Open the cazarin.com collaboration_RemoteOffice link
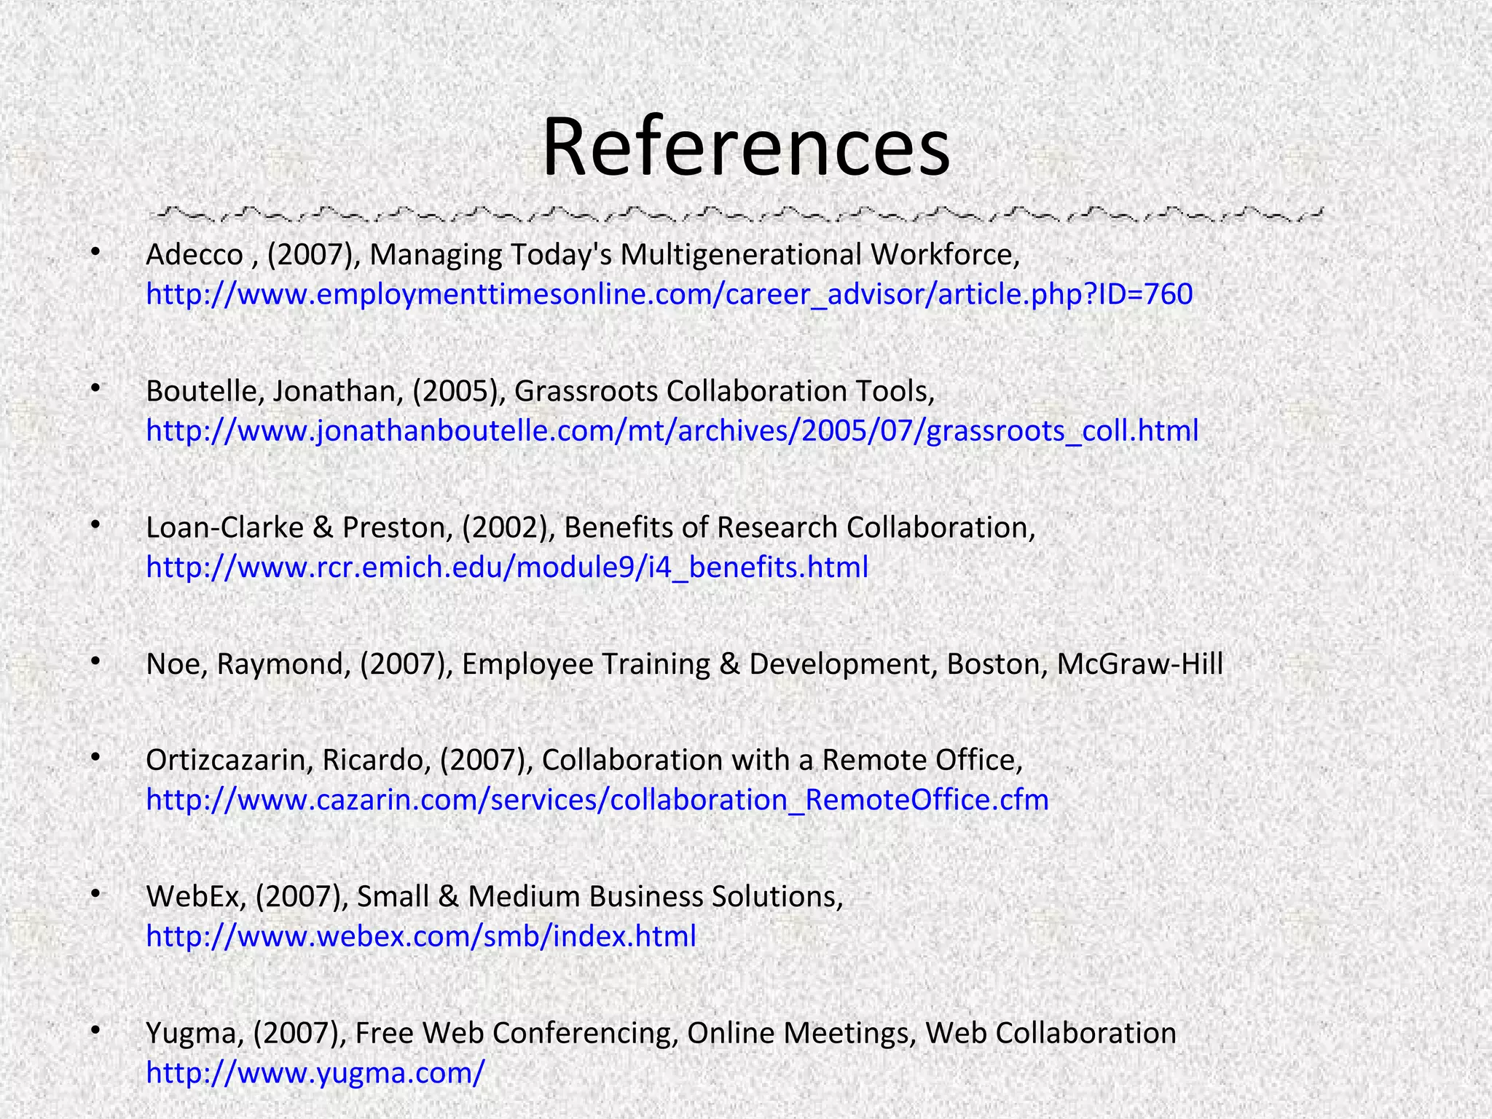 point(597,800)
